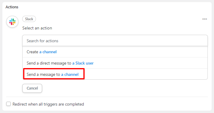214x113 pixels.
Task: Click "Send a direct message to" text
Action: (49, 63)
